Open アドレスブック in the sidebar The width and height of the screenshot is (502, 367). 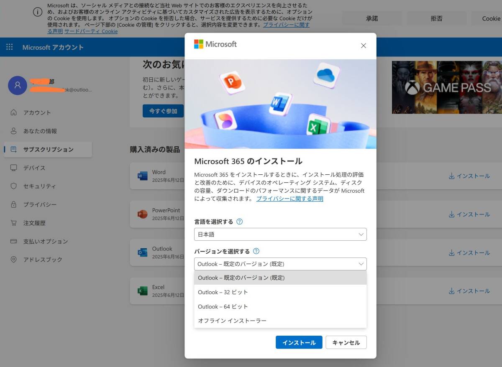pyautogui.click(x=48, y=260)
